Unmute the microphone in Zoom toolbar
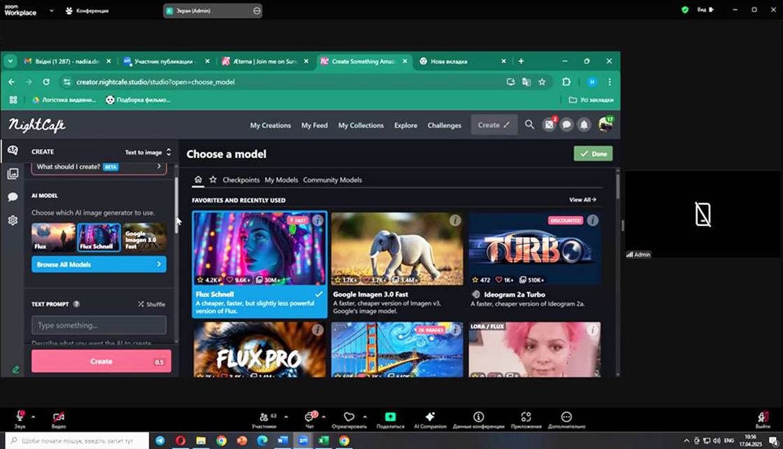 coord(20,417)
